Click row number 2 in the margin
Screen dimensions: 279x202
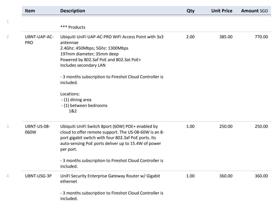[x=8, y=37]
